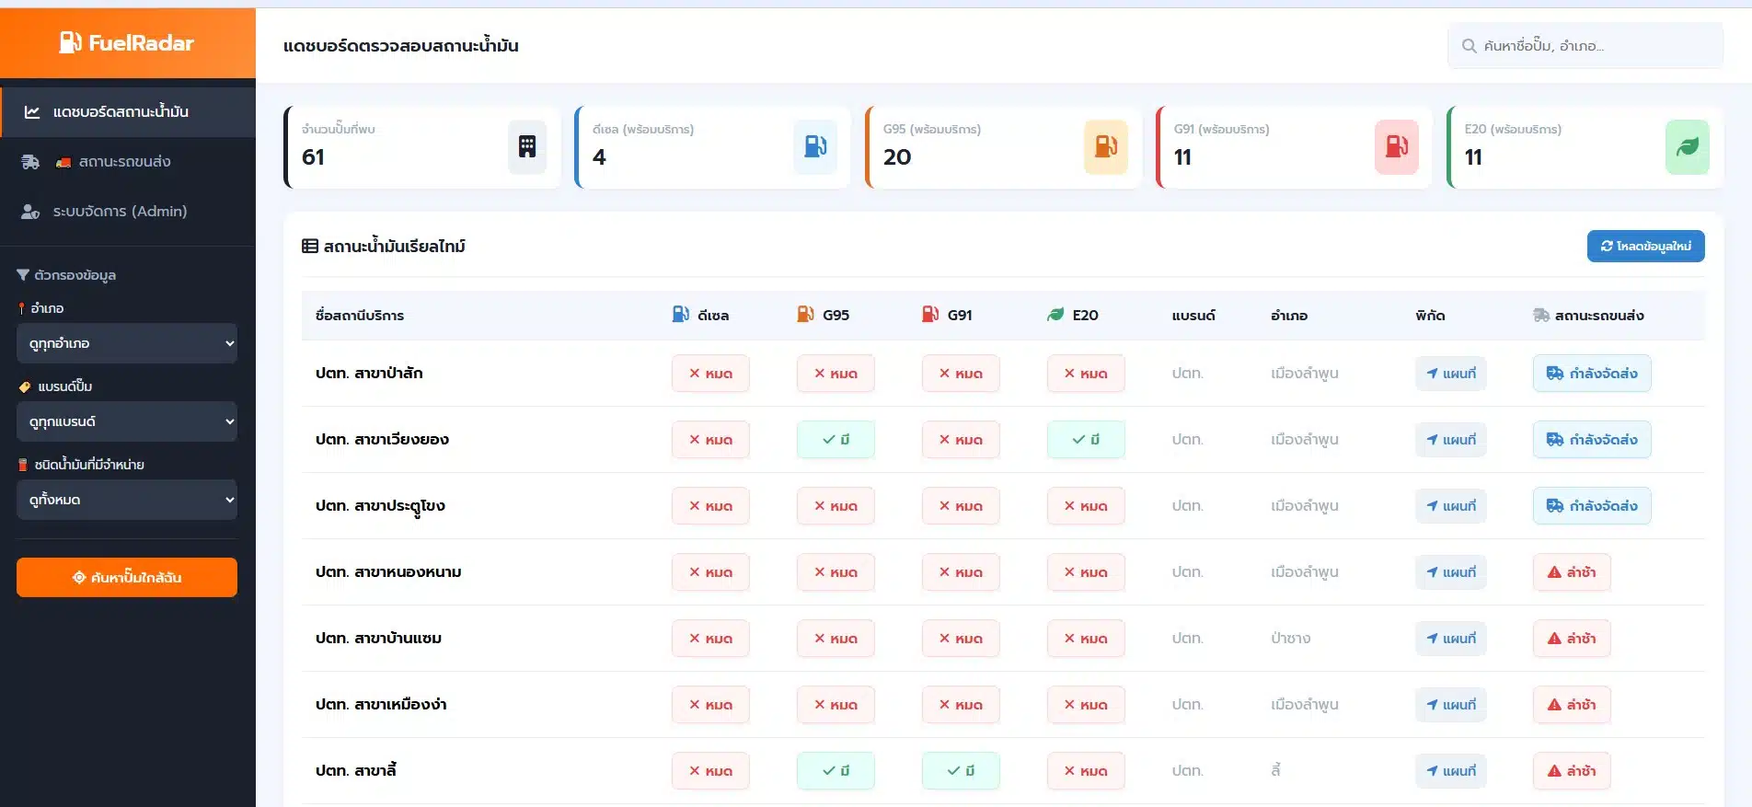
Task: Click the orange ค้นหาปั๊มใกล้ฉัน button
Action: [127, 577]
